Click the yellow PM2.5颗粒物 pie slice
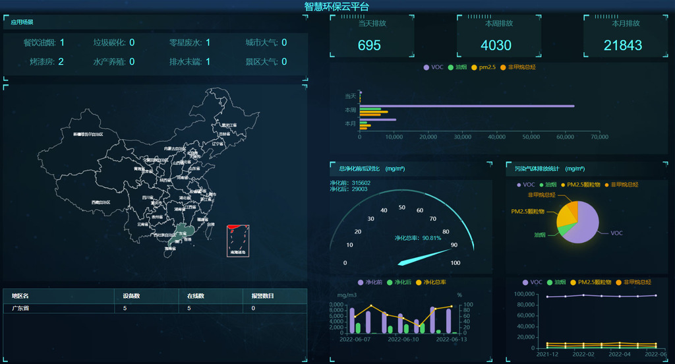This screenshot has height=364, width=675. pos(566,214)
